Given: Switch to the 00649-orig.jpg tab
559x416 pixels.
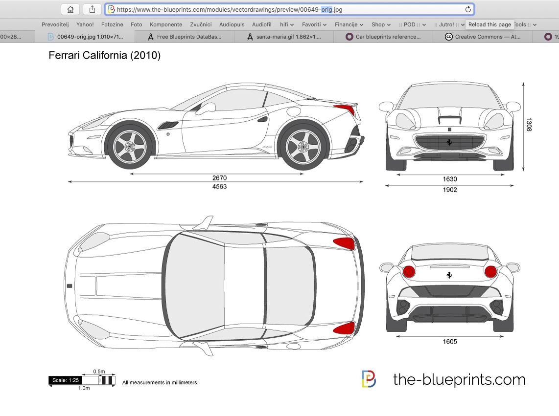Looking at the screenshot, I should [x=85, y=37].
